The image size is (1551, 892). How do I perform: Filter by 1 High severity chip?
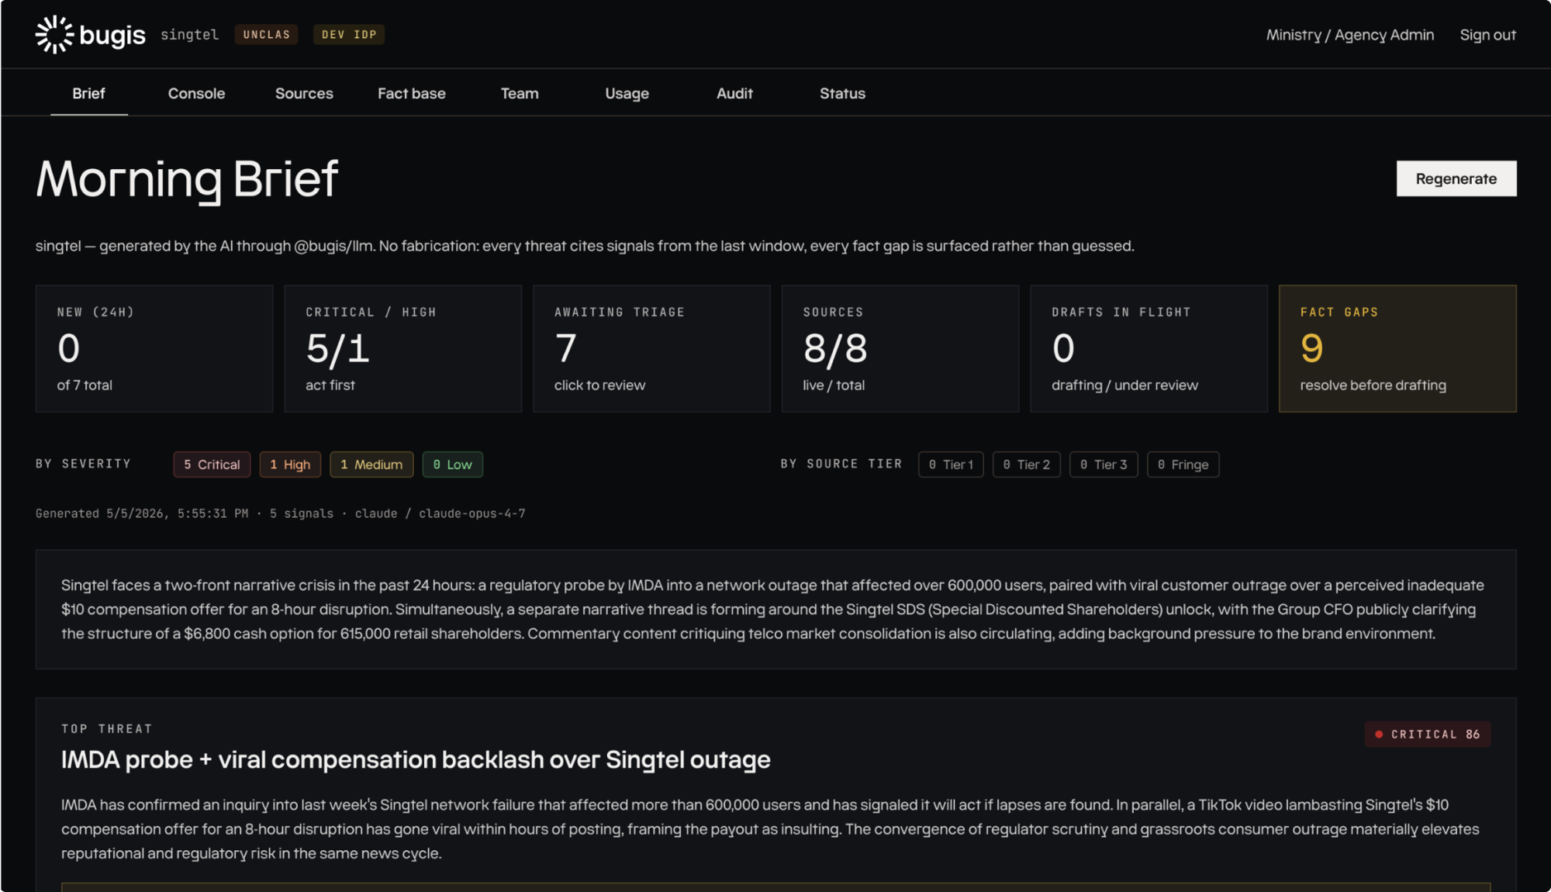point(290,464)
